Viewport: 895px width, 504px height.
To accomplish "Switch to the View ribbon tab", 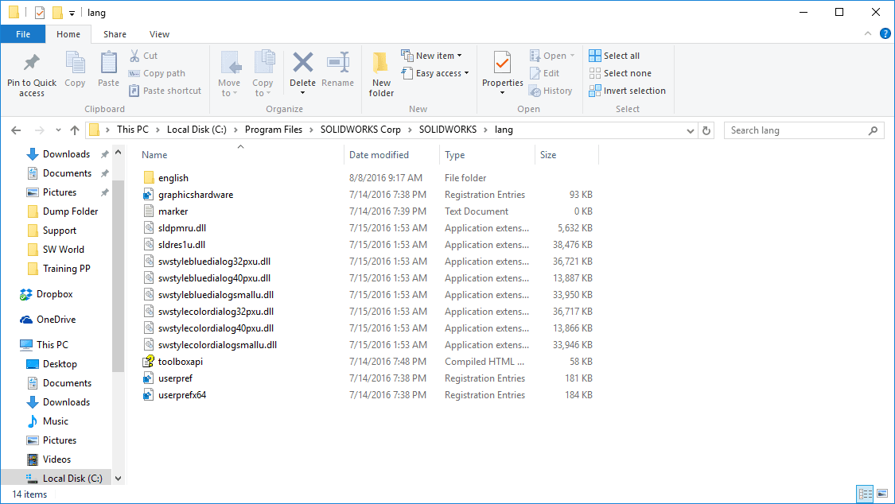I will click(x=159, y=34).
